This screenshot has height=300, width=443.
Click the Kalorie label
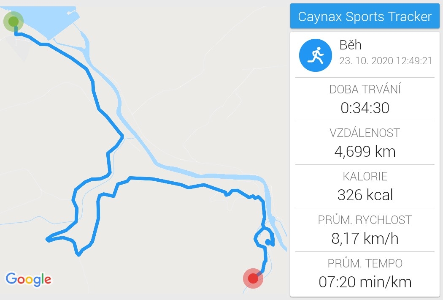(365, 176)
